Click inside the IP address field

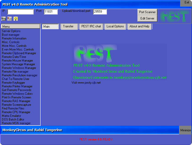20,12
